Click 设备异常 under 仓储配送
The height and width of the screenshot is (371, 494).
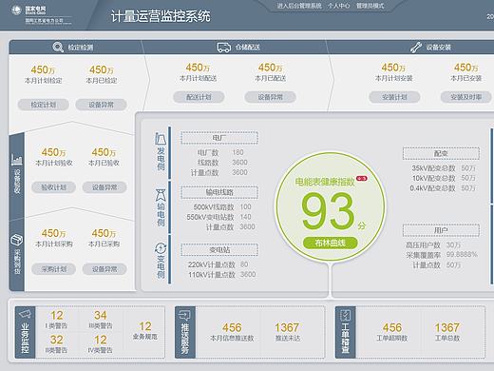click(270, 97)
